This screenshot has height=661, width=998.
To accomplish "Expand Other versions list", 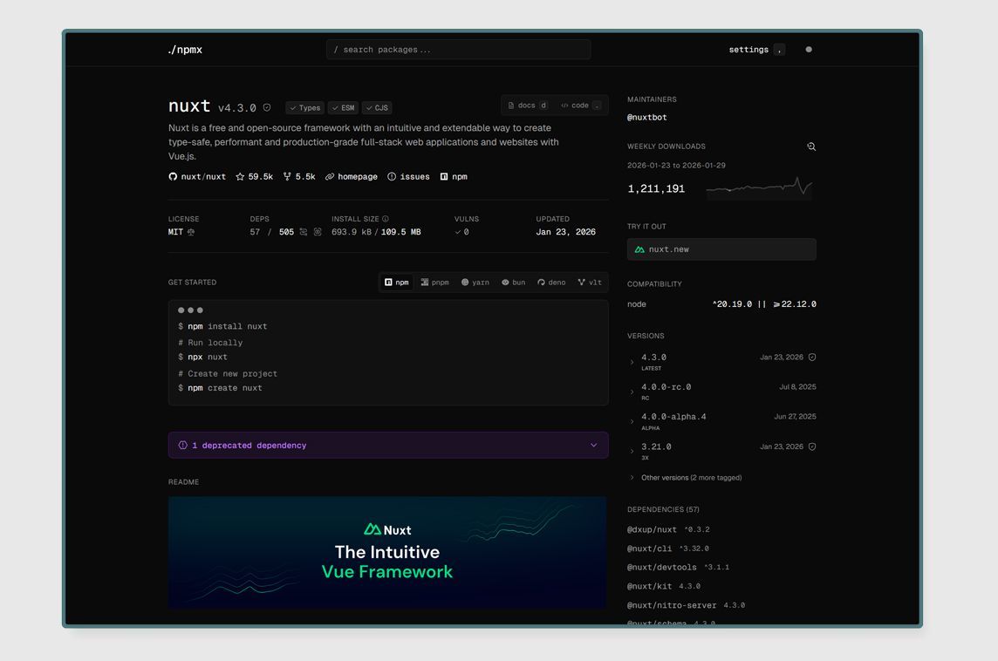I will (686, 478).
